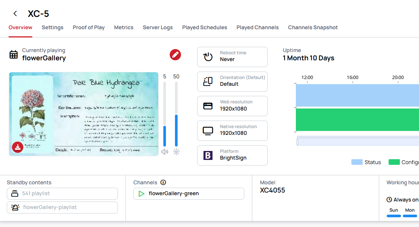Click the model value XC4055
Image resolution: width=419 pixels, height=227 pixels.
[x=273, y=190]
